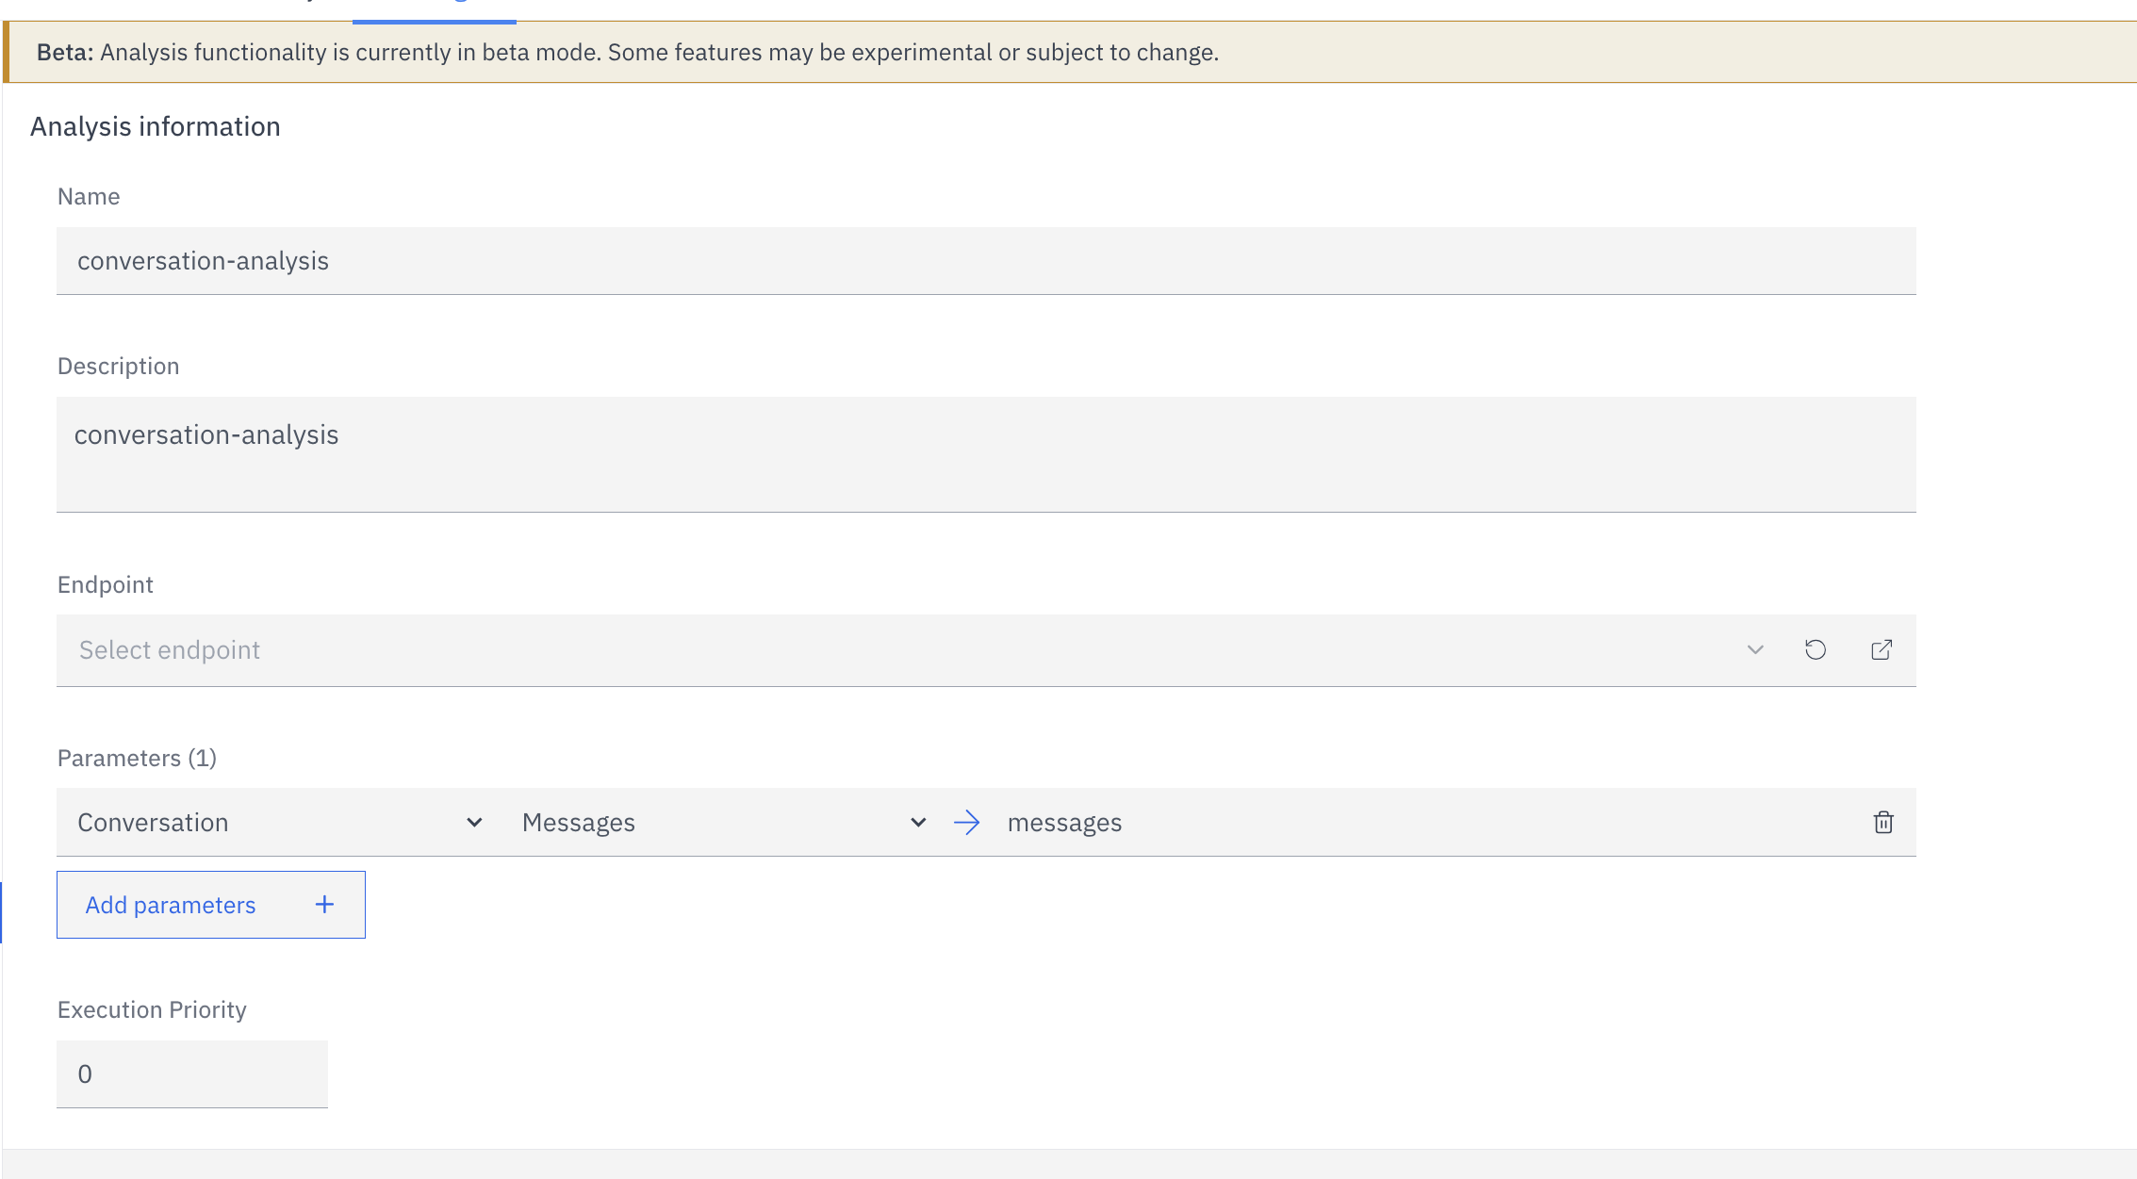Refresh the endpoint list
This screenshot has height=1179, width=2137.
pos(1816,649)
